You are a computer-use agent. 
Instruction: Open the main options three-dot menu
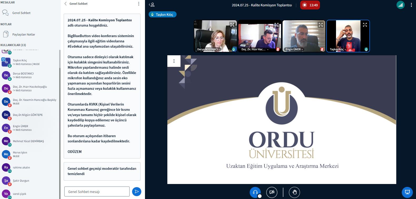pyautogui.click(x=411, y=5)
